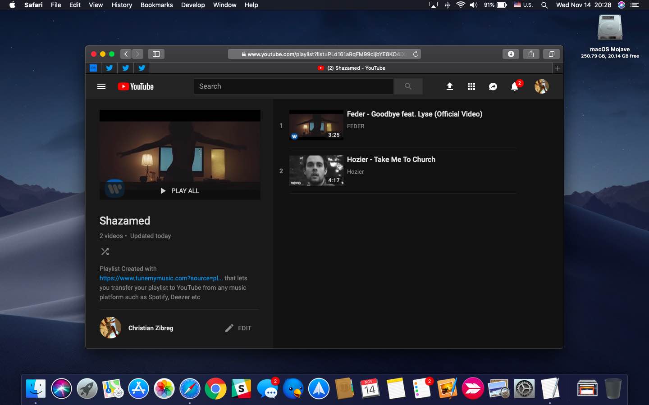Click the Christian Zibreg channel name
Image resolution: width=649 pixels, height=405 pixels.
click(x=151, y=328)
